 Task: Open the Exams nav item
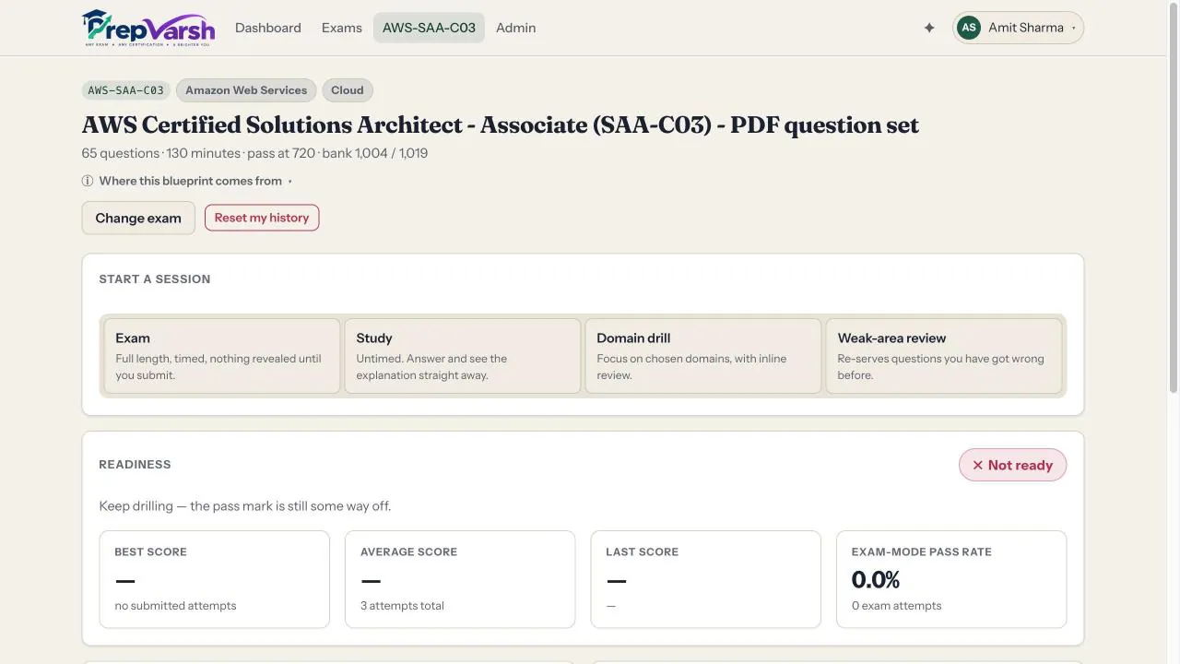coord(342,28)
